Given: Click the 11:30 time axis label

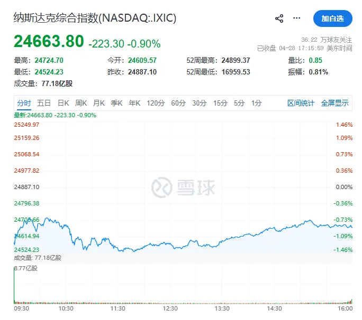Looking at the screenshot, I should click(117, 308).
